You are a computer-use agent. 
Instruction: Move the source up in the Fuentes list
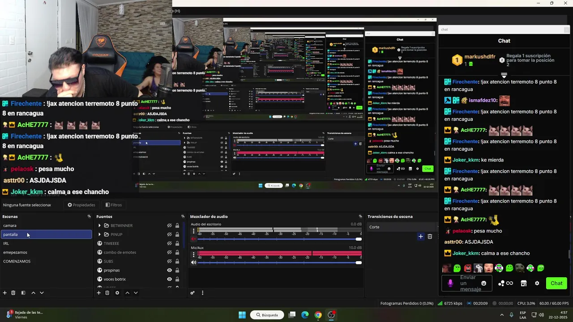click(127, 293)
